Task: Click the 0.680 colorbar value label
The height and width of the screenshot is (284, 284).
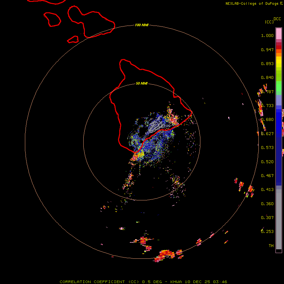Action: tap(267, 120)
